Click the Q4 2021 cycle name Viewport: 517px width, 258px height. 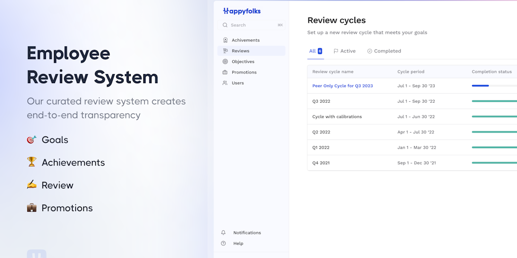click(321, 163)
